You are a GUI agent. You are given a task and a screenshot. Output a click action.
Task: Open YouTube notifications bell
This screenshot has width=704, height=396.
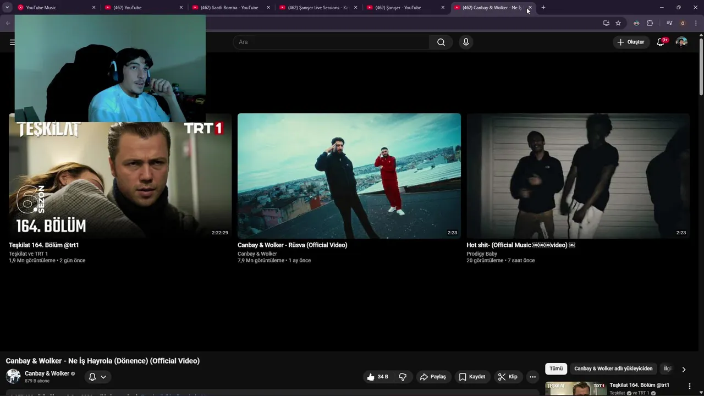click(661, 42)
